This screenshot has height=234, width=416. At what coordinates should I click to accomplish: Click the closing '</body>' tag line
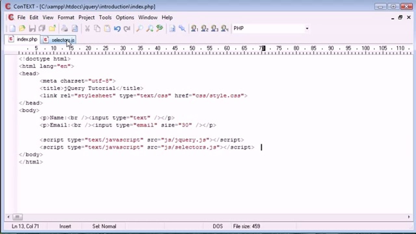point(31,155)
